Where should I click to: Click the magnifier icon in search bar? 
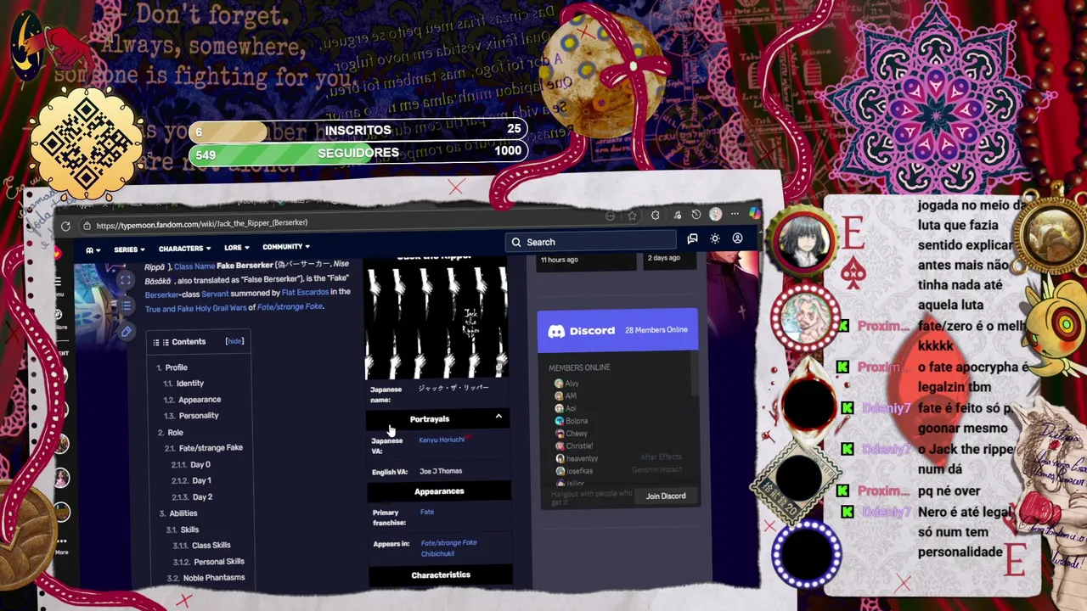pos(516,242)
